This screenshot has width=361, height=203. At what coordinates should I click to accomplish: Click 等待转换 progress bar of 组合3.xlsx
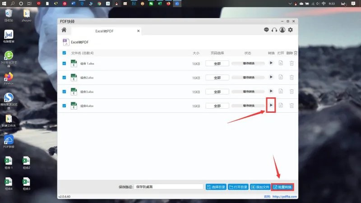click(249, 92)
